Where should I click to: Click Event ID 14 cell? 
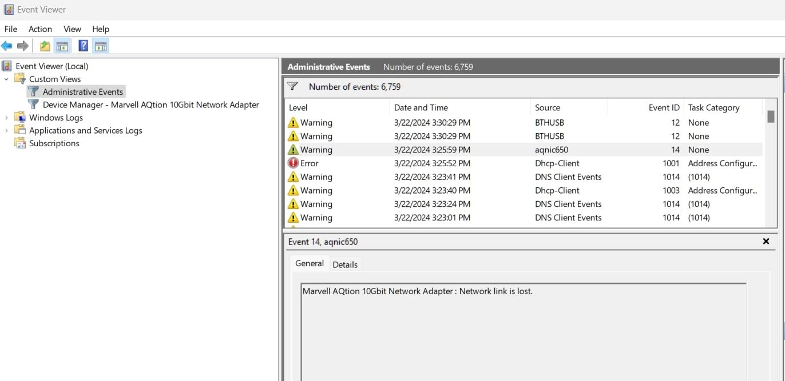(675, 150)
